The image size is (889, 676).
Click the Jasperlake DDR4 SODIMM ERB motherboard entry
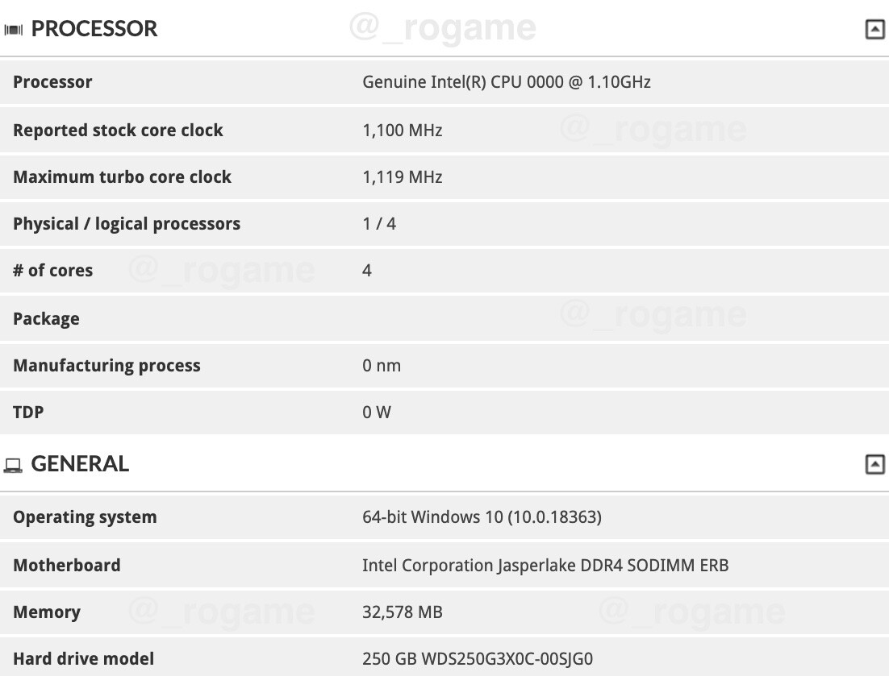point(546,565)
